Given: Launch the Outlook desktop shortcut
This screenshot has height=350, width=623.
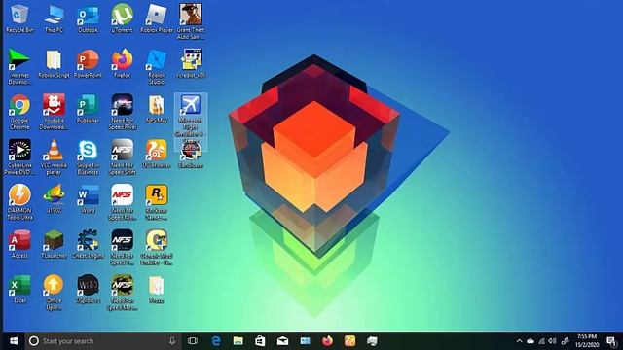Looking at the screenshot, I should pyautogui.click(x=88, y=18).
